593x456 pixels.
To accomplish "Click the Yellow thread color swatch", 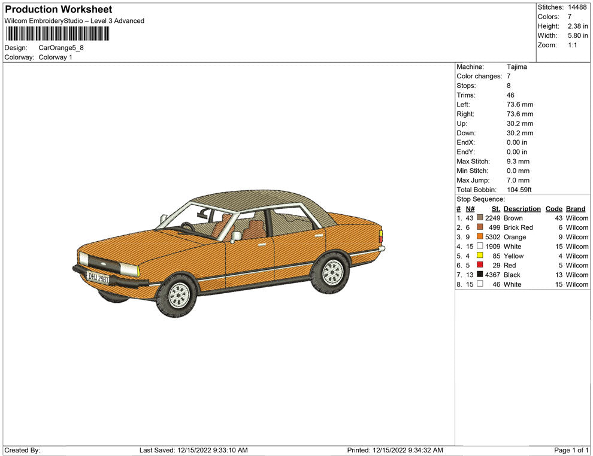I will (x=480, y=256).
